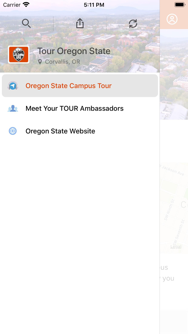The image size is (188, 334).
Task: Tap the 5:11 PM clock
Action: (x=94, y=4)
